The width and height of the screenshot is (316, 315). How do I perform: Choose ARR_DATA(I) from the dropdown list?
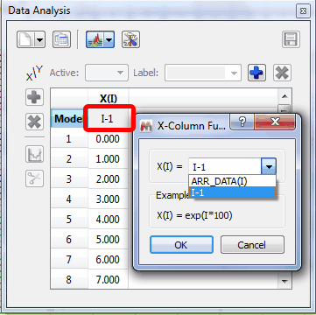(232, 181)
